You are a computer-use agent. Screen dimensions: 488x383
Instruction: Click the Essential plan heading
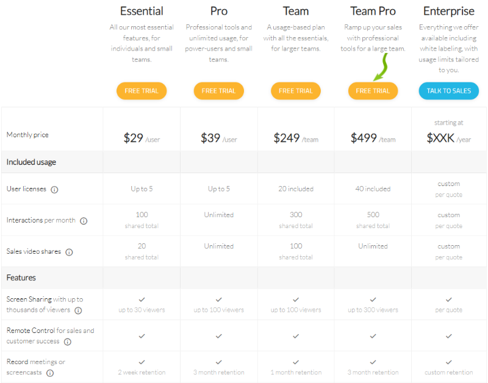(x=142, y=11)
